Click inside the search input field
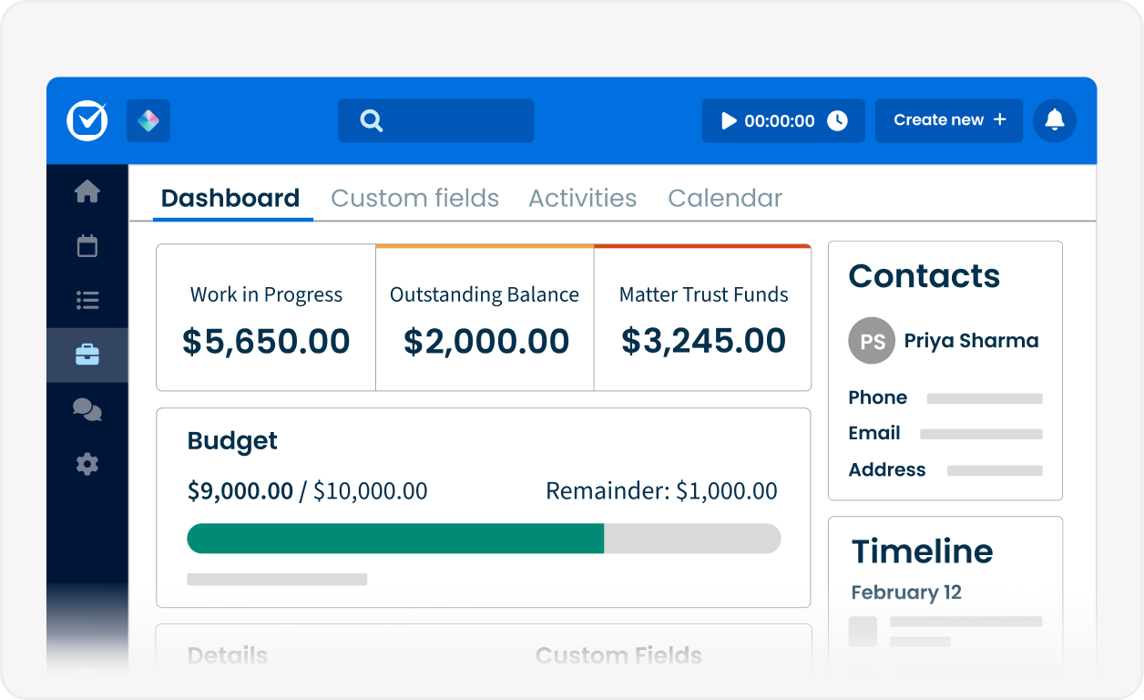1144x700 pixels. (446, 119)
